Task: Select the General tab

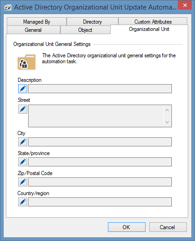Action: [x=33, y=30]
